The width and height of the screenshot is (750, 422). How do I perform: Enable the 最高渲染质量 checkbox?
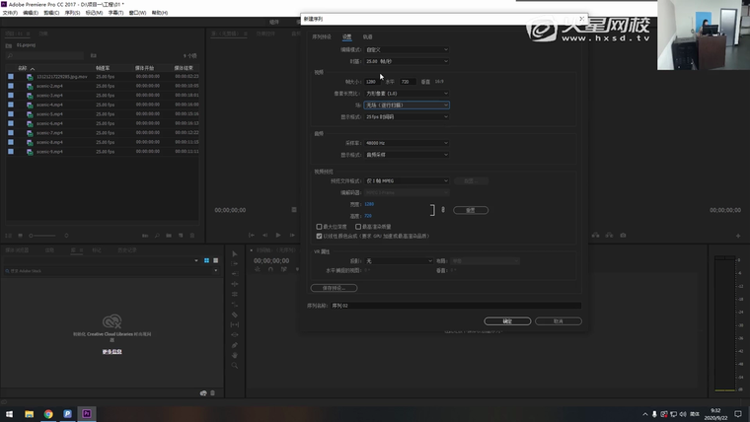click(x=357, y=227)
